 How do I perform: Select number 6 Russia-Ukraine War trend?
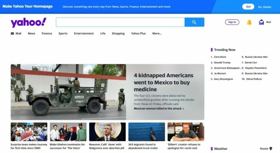point(256,57)
